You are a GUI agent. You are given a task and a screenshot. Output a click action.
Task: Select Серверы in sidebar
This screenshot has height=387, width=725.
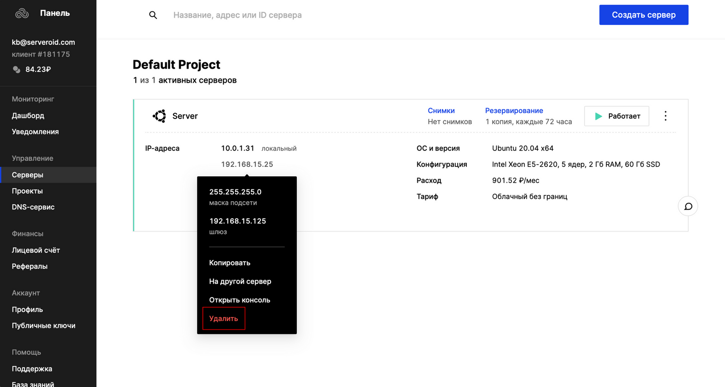[48, 175]
